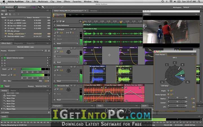Click the Inputs/Outputs icon above track headers
Screen dimensions: 203x127
click(x=54, y=21)
